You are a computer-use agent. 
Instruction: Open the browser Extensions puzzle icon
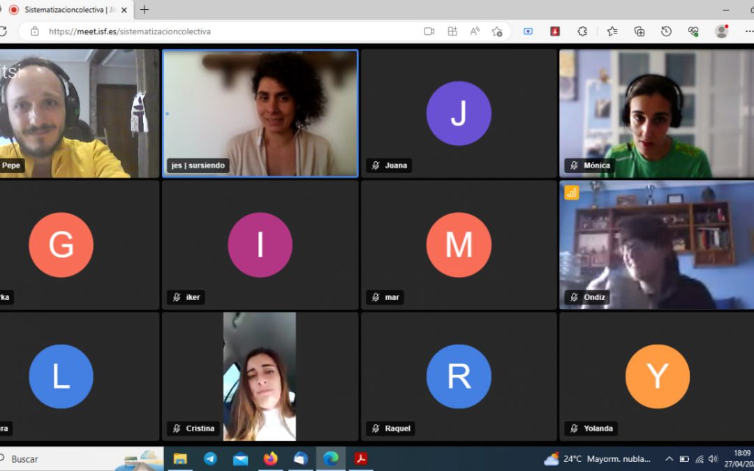click(582, 31)
